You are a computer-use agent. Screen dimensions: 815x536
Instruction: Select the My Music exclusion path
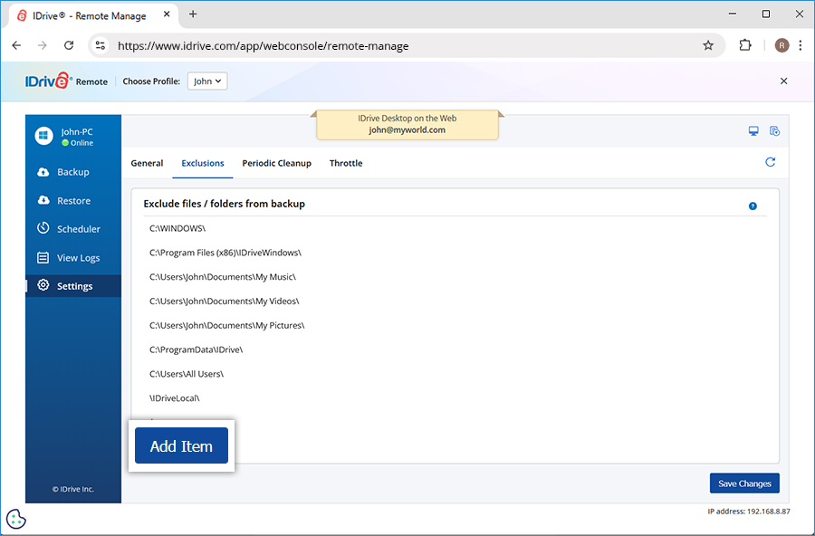[223, 277]
